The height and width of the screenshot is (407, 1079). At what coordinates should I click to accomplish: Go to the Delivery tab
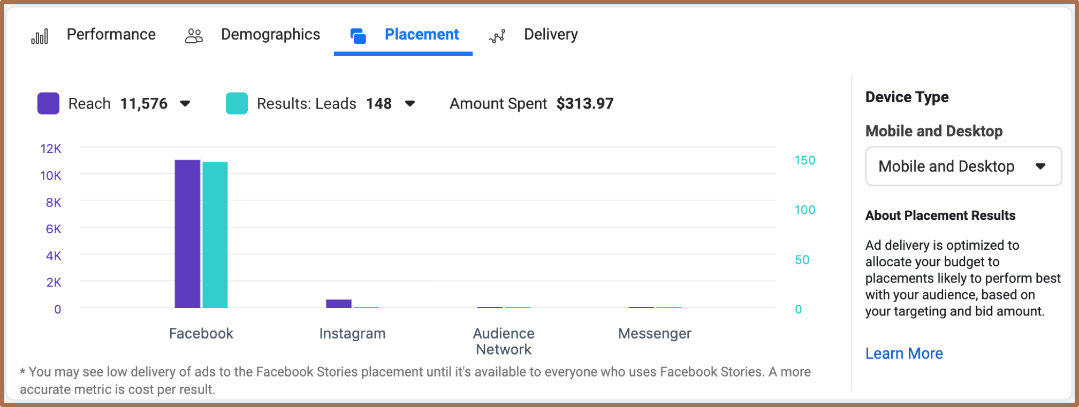click(551, 34)
